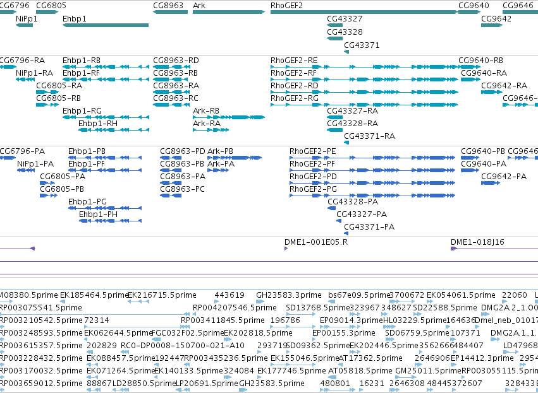Open EST GH23583.3prime

(x=288, y=295)
